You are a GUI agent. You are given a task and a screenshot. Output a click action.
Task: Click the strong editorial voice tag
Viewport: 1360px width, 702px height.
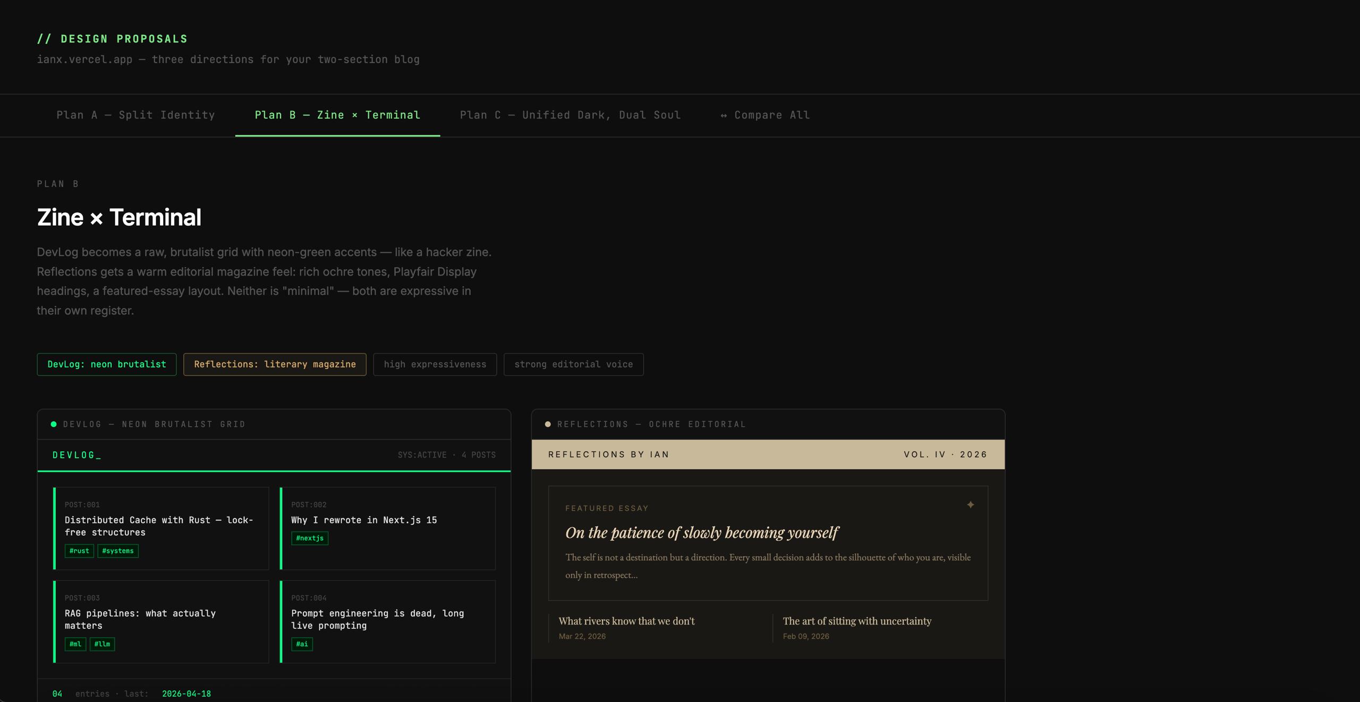tap(573, 364)
